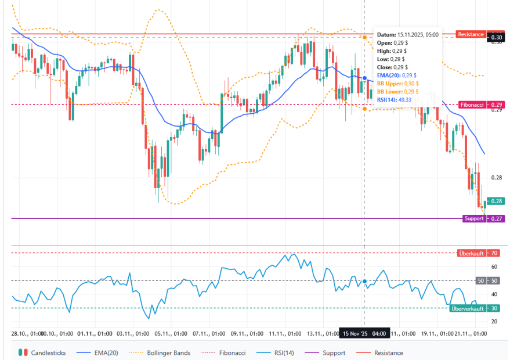The width and height of the screenshot is (510, 360).
Task: Click the red Resistance price label
Action: point(471,34)
